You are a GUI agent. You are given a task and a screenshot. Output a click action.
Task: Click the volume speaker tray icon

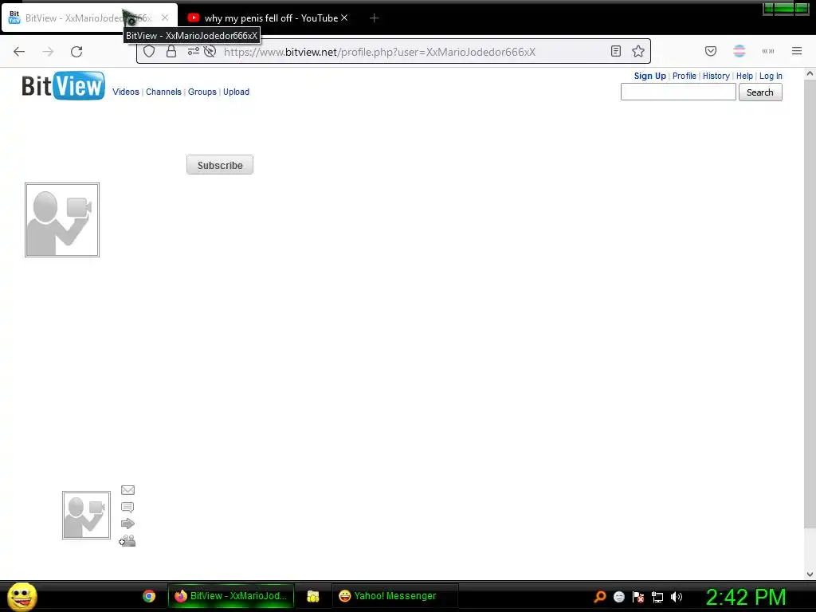pos(677,597)
